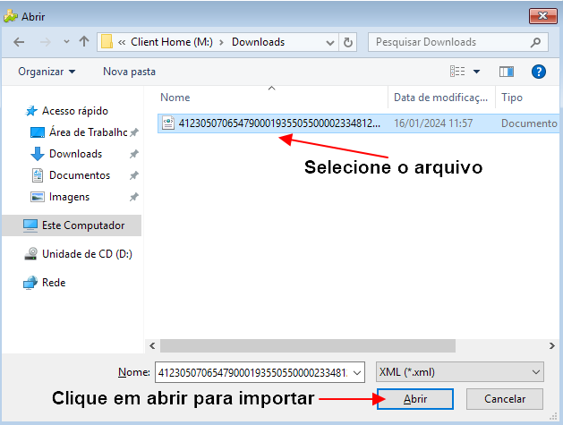
Task: Click the folder icon in address bar
Action: (107, 42)
